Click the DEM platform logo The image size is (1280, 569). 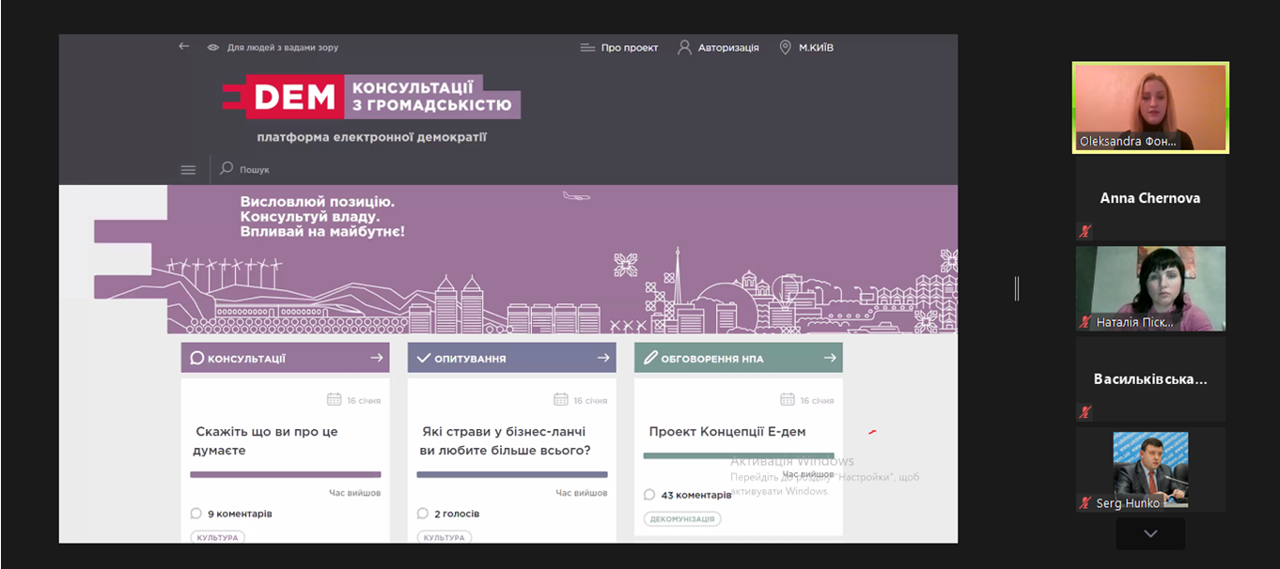coord(371,97)
